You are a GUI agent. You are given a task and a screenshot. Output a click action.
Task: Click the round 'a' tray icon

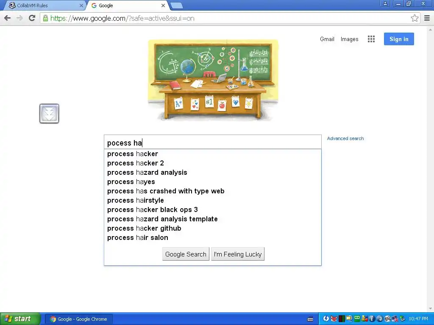coord(380,319)
